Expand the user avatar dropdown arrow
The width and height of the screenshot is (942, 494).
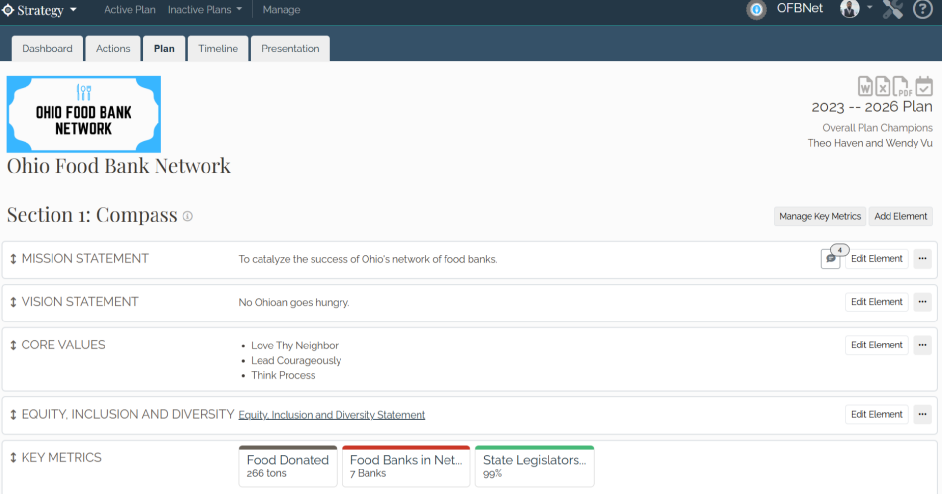(870, 7)
